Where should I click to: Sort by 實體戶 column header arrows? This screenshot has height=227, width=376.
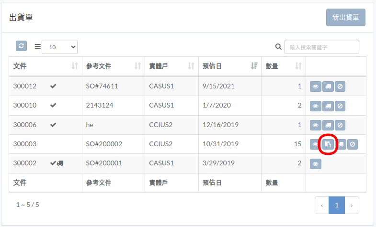[x=191, y=66]
